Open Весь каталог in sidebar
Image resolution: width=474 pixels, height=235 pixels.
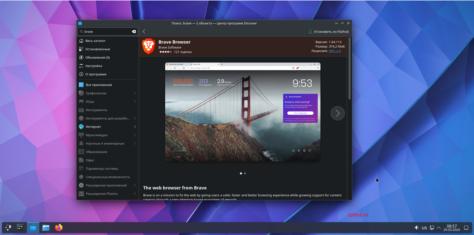coord(108,41)
